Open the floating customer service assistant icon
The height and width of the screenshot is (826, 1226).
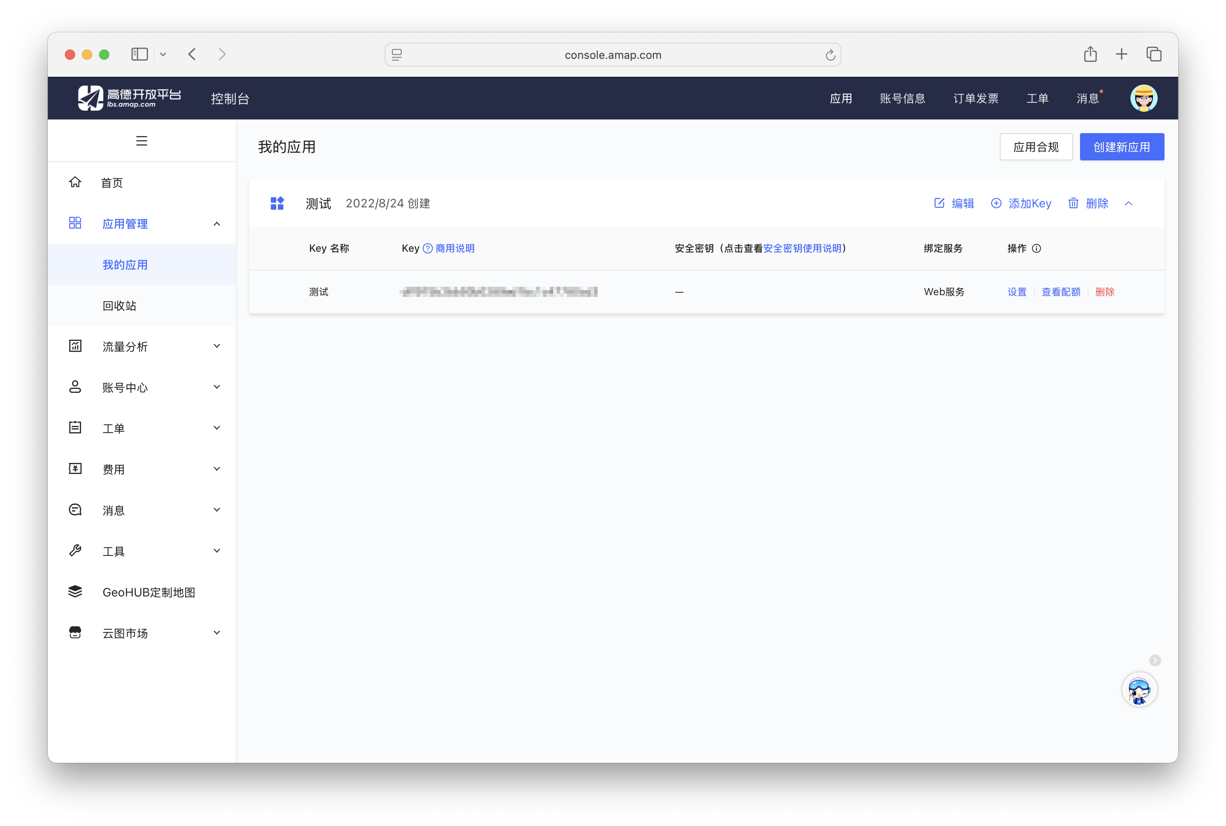pyautogui.click(x=1140, y=690)
